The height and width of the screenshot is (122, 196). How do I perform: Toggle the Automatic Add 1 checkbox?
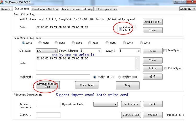tap(120, 29)
